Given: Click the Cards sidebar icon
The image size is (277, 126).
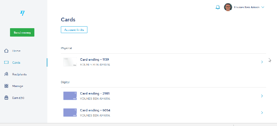Looking at the screenshot, I should tap(6, 63).
